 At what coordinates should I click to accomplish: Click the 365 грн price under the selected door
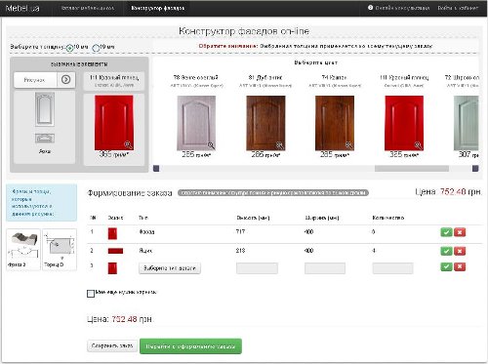pyautogui.click(x=114, y=154)
